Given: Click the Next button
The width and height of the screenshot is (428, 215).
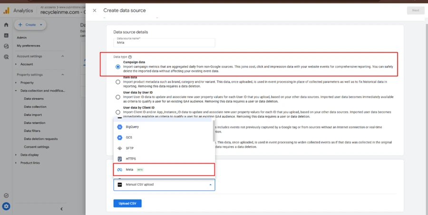Looking at the screenshot, I should 416,10.
